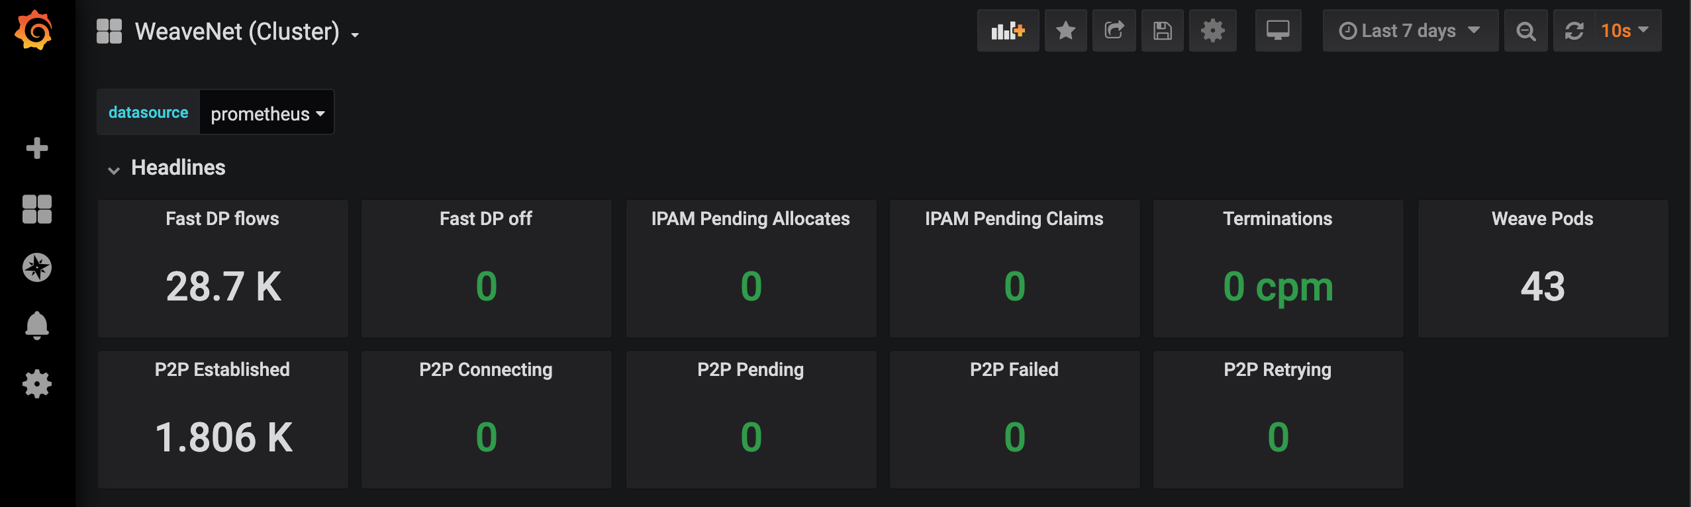Save the dashboard with the disk icon
Screen dimensions: 1691x507
click(1163, 30)
